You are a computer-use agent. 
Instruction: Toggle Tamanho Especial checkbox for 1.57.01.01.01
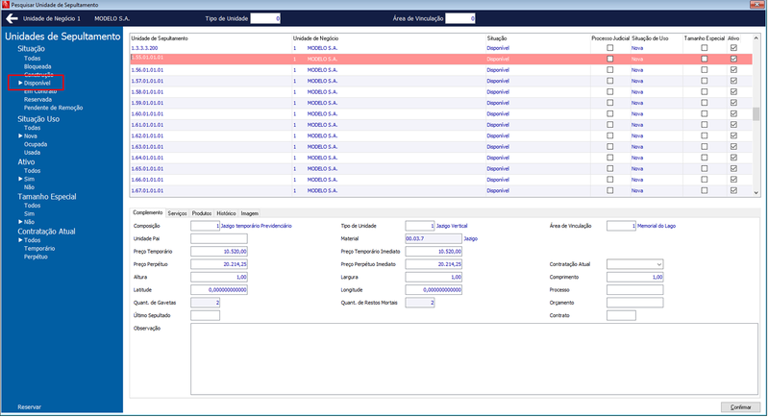(x=704, y=81)
